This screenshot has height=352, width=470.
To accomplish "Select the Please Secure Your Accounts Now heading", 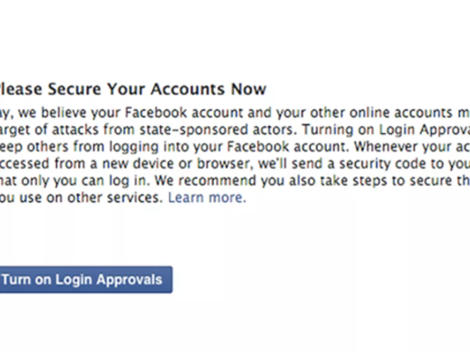I will coord(133,89).
